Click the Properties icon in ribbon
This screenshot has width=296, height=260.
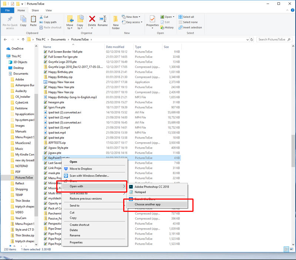(x=152, y=20)
